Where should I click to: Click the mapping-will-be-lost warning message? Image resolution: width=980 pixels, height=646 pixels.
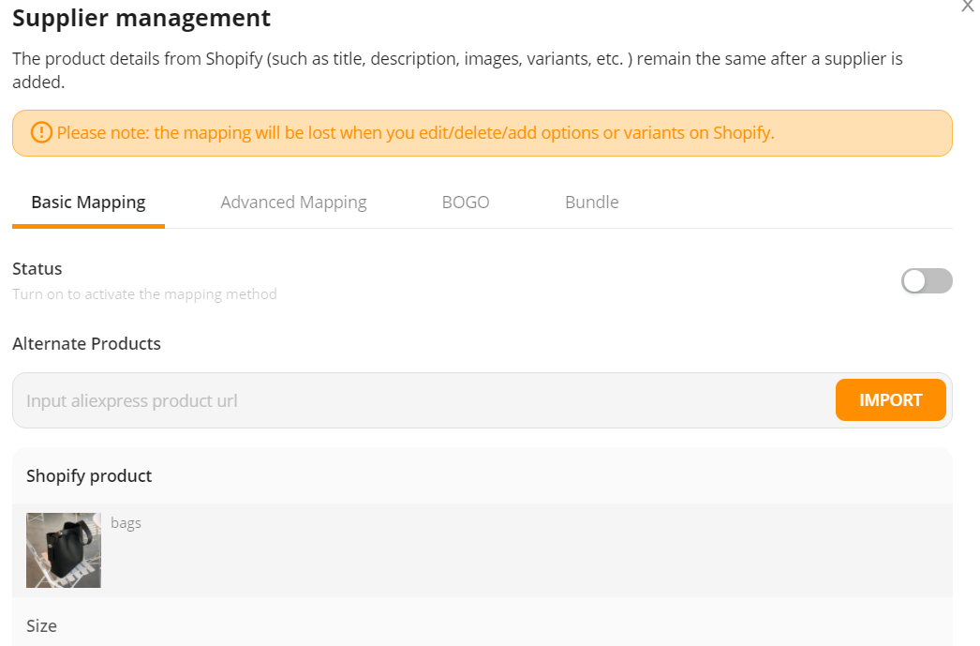tap(416, 132)
